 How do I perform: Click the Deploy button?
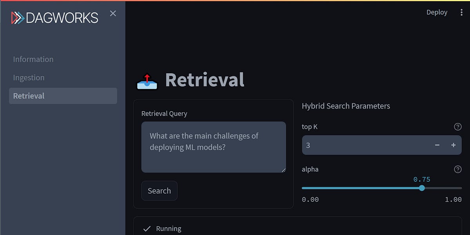tap(437, 12)
